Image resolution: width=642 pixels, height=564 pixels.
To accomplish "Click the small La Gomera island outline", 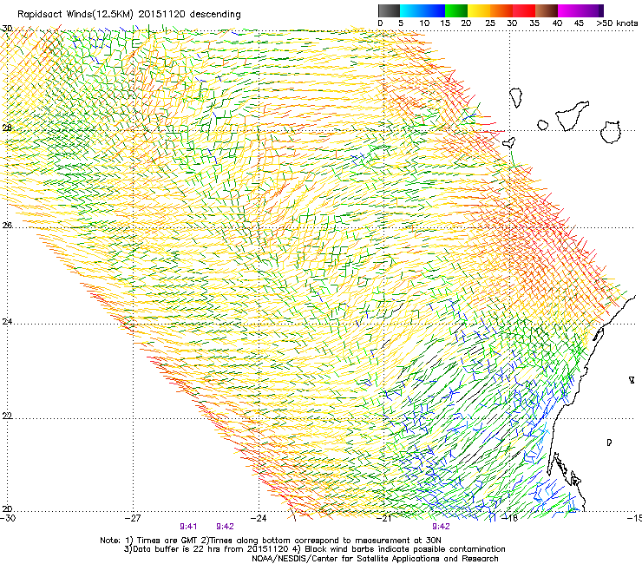I will point(543,125).
